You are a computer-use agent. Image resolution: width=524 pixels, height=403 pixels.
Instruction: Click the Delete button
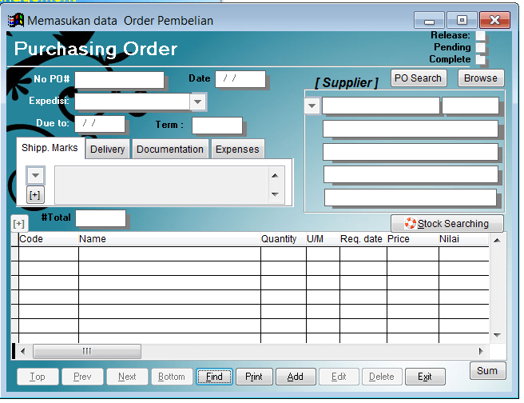(x=382, y=377)
